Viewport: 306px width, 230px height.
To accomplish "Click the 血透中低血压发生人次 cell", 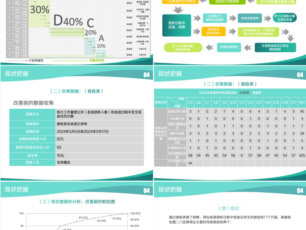I will 32,147.
